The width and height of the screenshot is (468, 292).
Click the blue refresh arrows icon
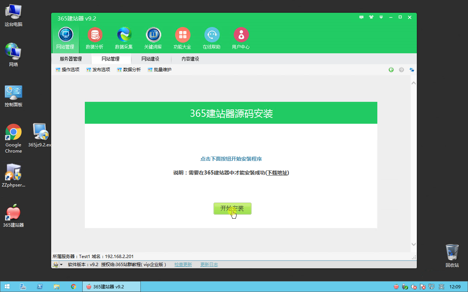pyautogui.click(x=412, y=70)
